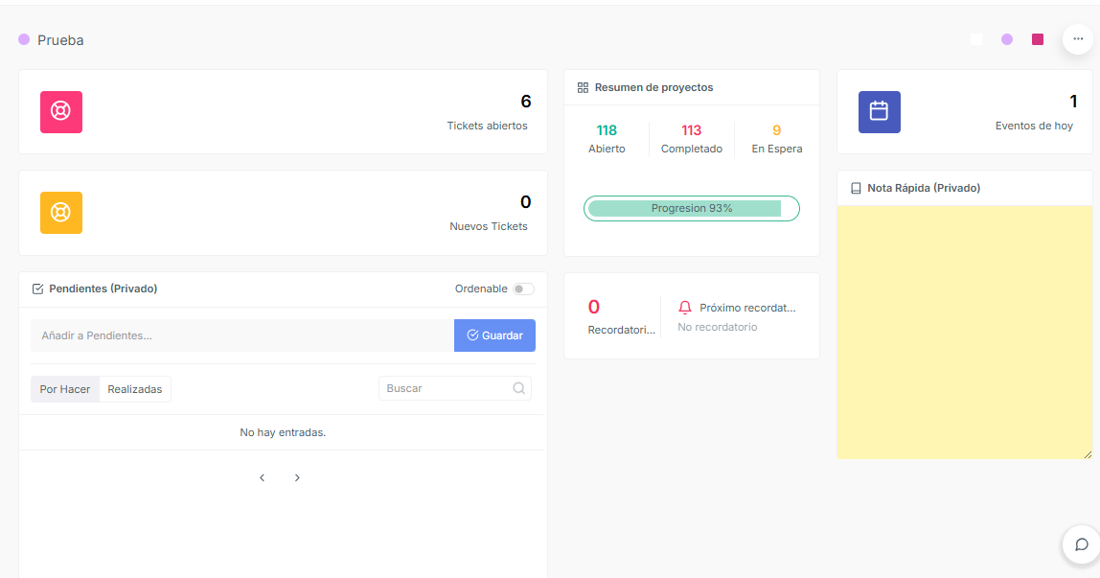Image resolution: width=1100 pixels, height=578 pixels.
Task: Open the Nuevos Tickets card
Action: coord(283,213)
